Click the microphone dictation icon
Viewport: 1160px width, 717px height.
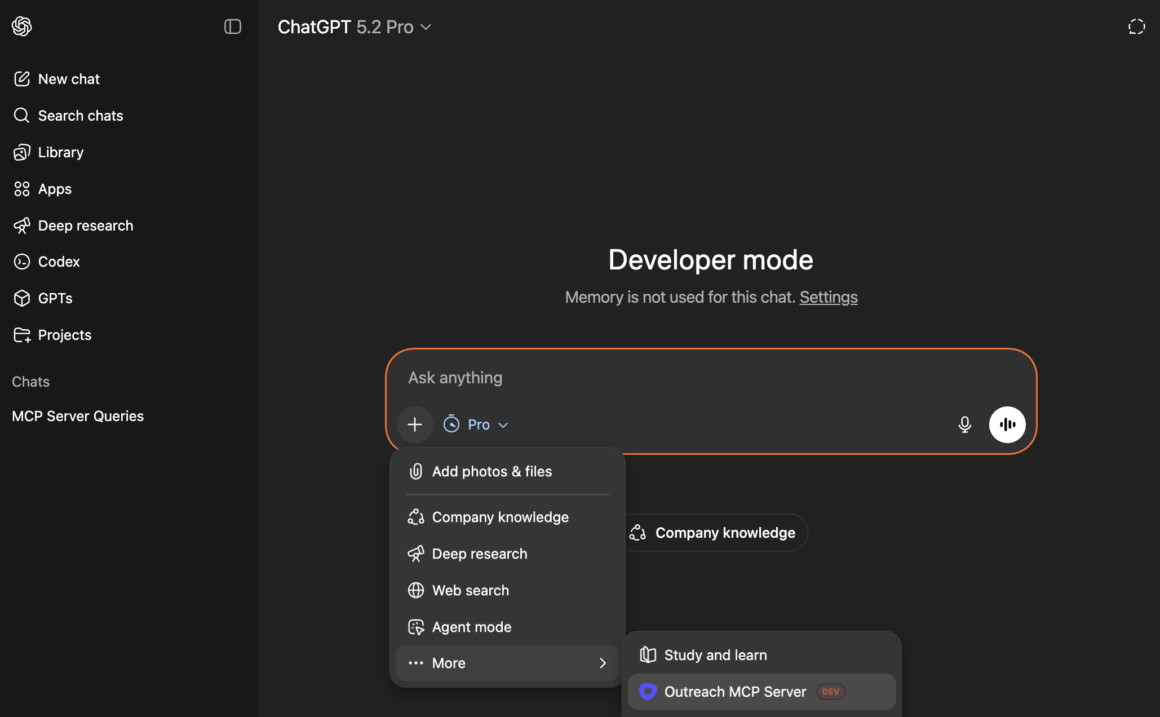pos(964,424)
